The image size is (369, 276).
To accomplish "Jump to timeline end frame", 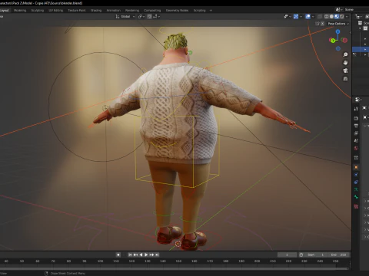I will 157,255.
